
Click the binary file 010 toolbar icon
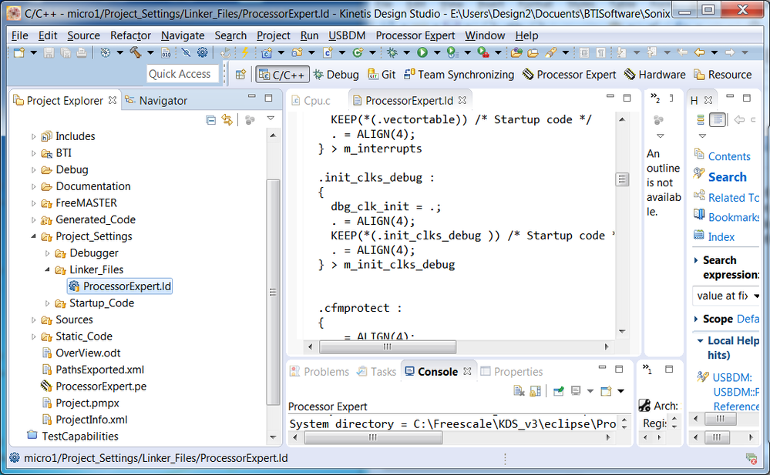pos(166,52)
